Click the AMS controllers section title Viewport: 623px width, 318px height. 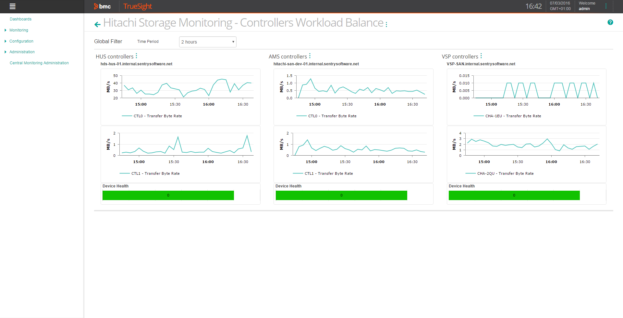pyautogui.click(x=288, y=57)
